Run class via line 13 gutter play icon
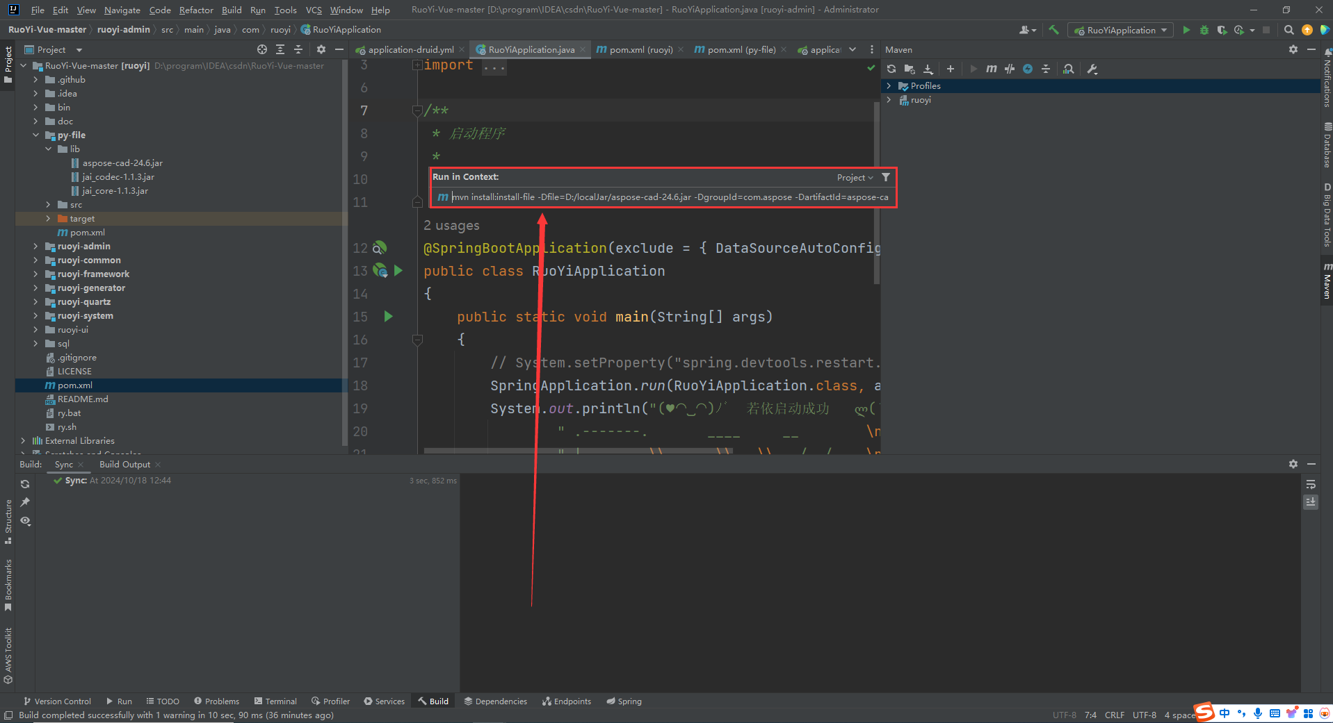 (398, 271)
